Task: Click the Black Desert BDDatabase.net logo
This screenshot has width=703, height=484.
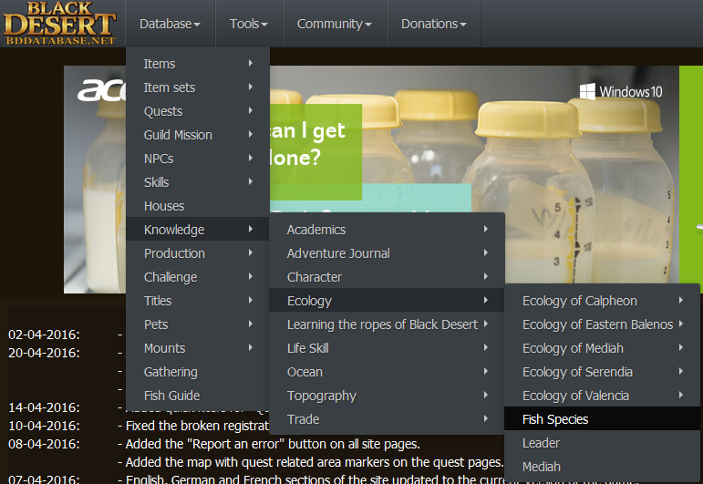Action: point(59,24)
